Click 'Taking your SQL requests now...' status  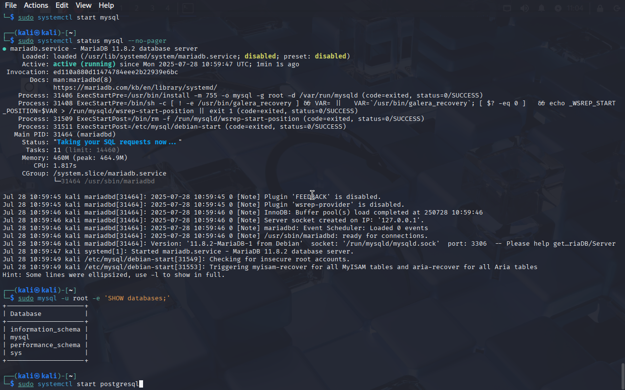click(x=118, y=142)
